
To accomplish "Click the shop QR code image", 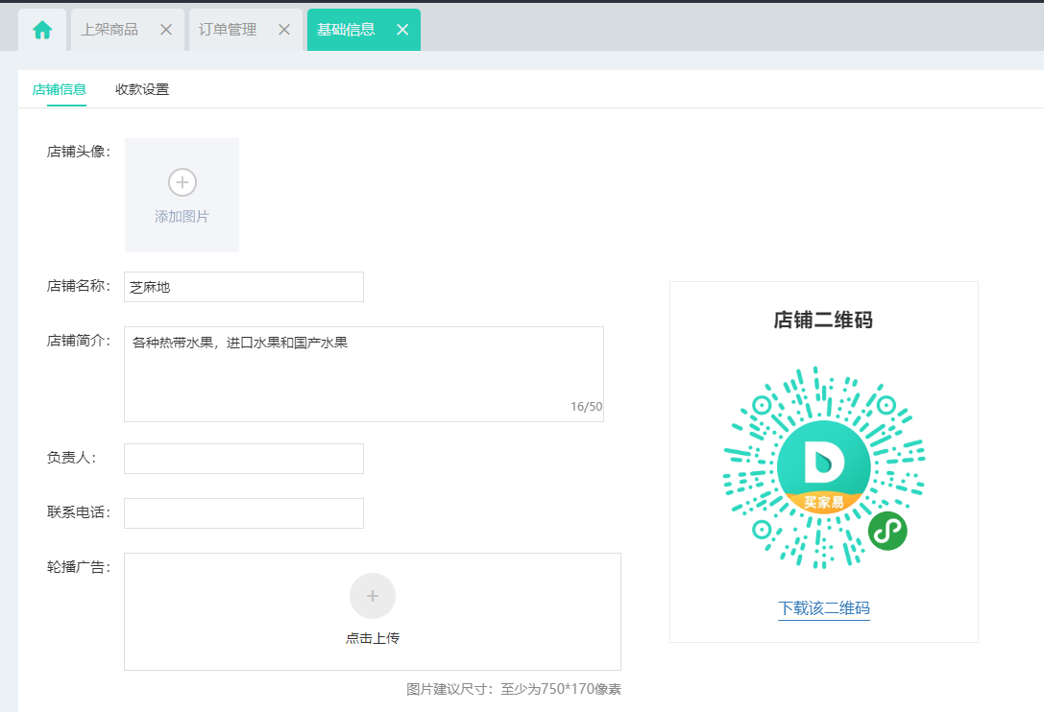I will pyautogui.click(x=824, y=467).
